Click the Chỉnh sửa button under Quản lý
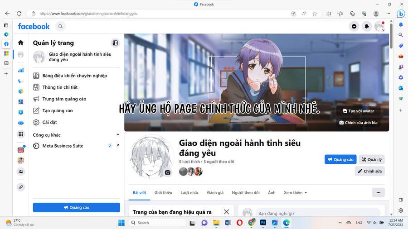408x229 pixels. point(369,171)
